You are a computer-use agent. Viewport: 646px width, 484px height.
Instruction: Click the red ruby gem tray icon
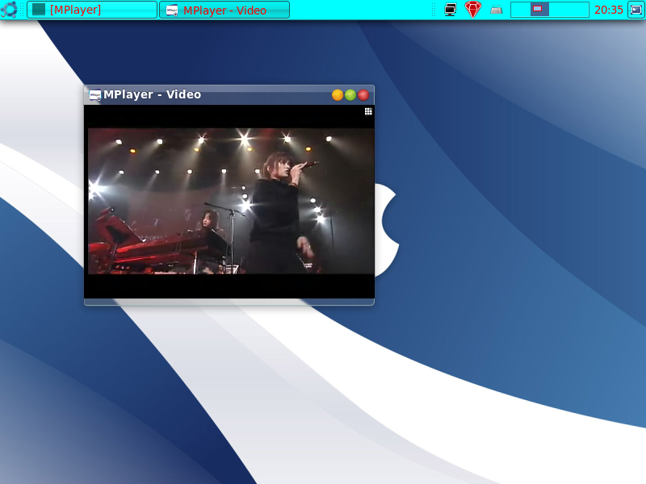pyautogui.click(x=473, y=10)
